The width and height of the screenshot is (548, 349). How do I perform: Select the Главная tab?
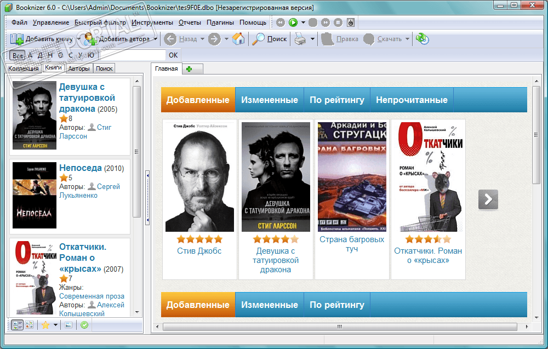point(167,68)
